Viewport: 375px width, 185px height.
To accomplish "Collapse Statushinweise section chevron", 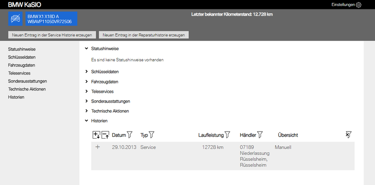I will [x=86, y=49].
